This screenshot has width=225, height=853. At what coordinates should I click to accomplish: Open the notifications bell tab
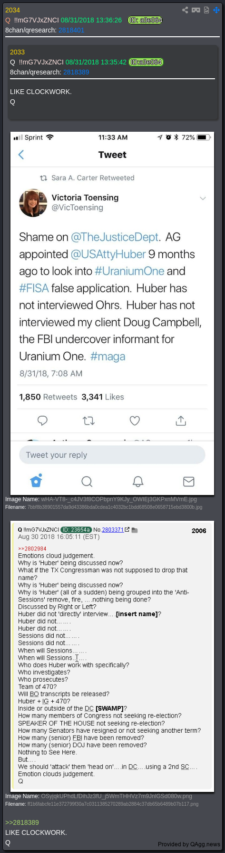click(138, 481)
